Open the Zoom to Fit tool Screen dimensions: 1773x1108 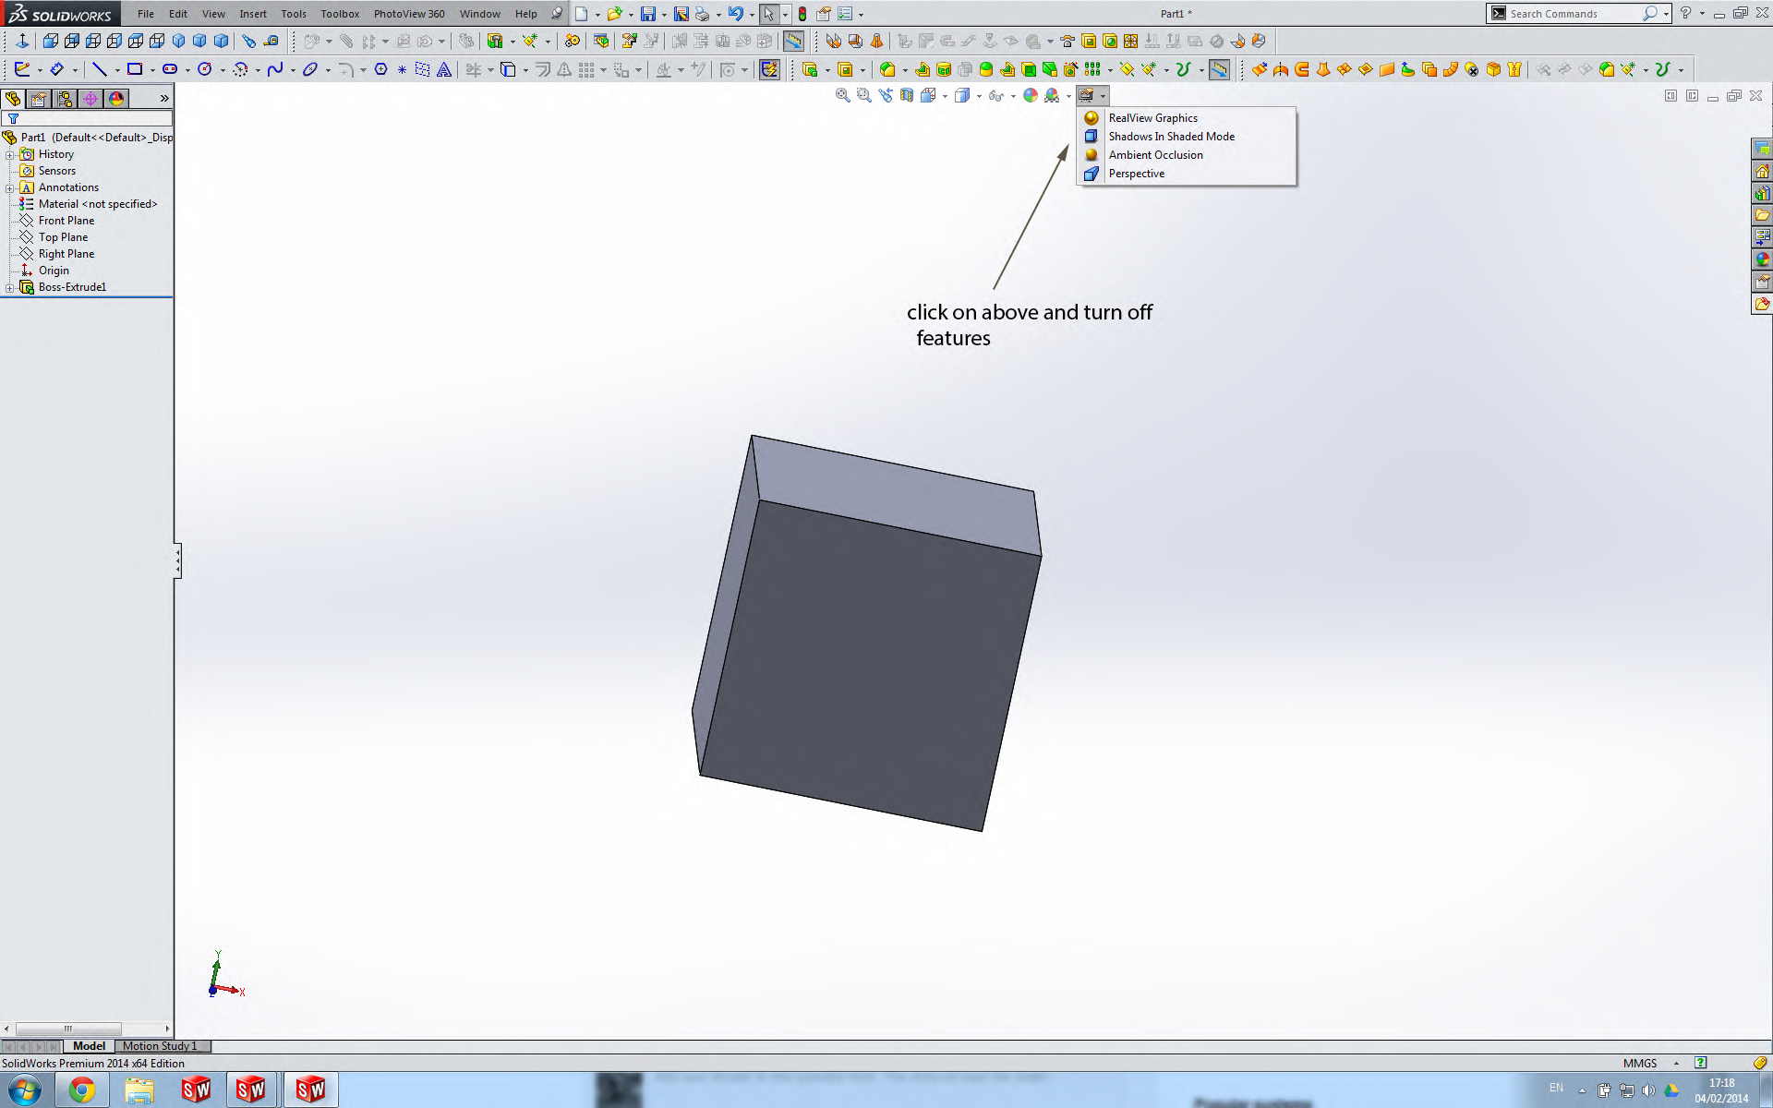842,95
